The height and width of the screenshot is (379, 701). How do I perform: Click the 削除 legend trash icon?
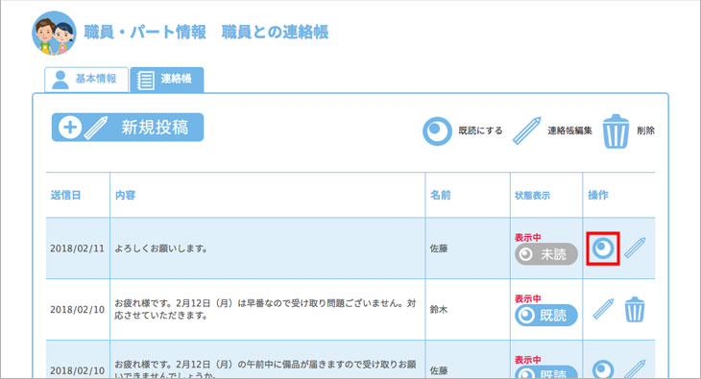[x=616, y=130]
